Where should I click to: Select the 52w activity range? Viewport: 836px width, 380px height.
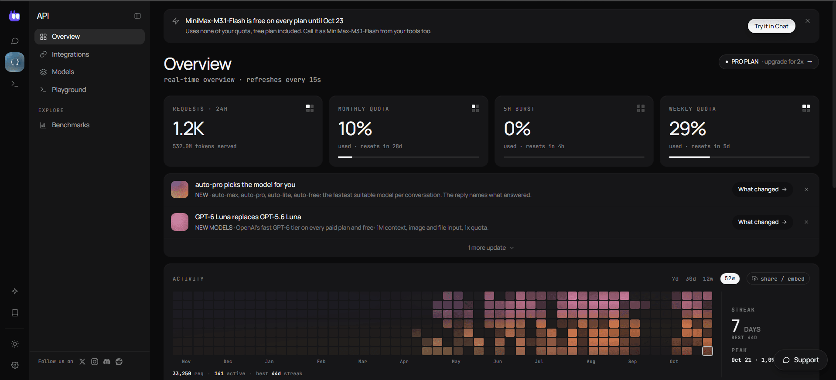[730, 278]
